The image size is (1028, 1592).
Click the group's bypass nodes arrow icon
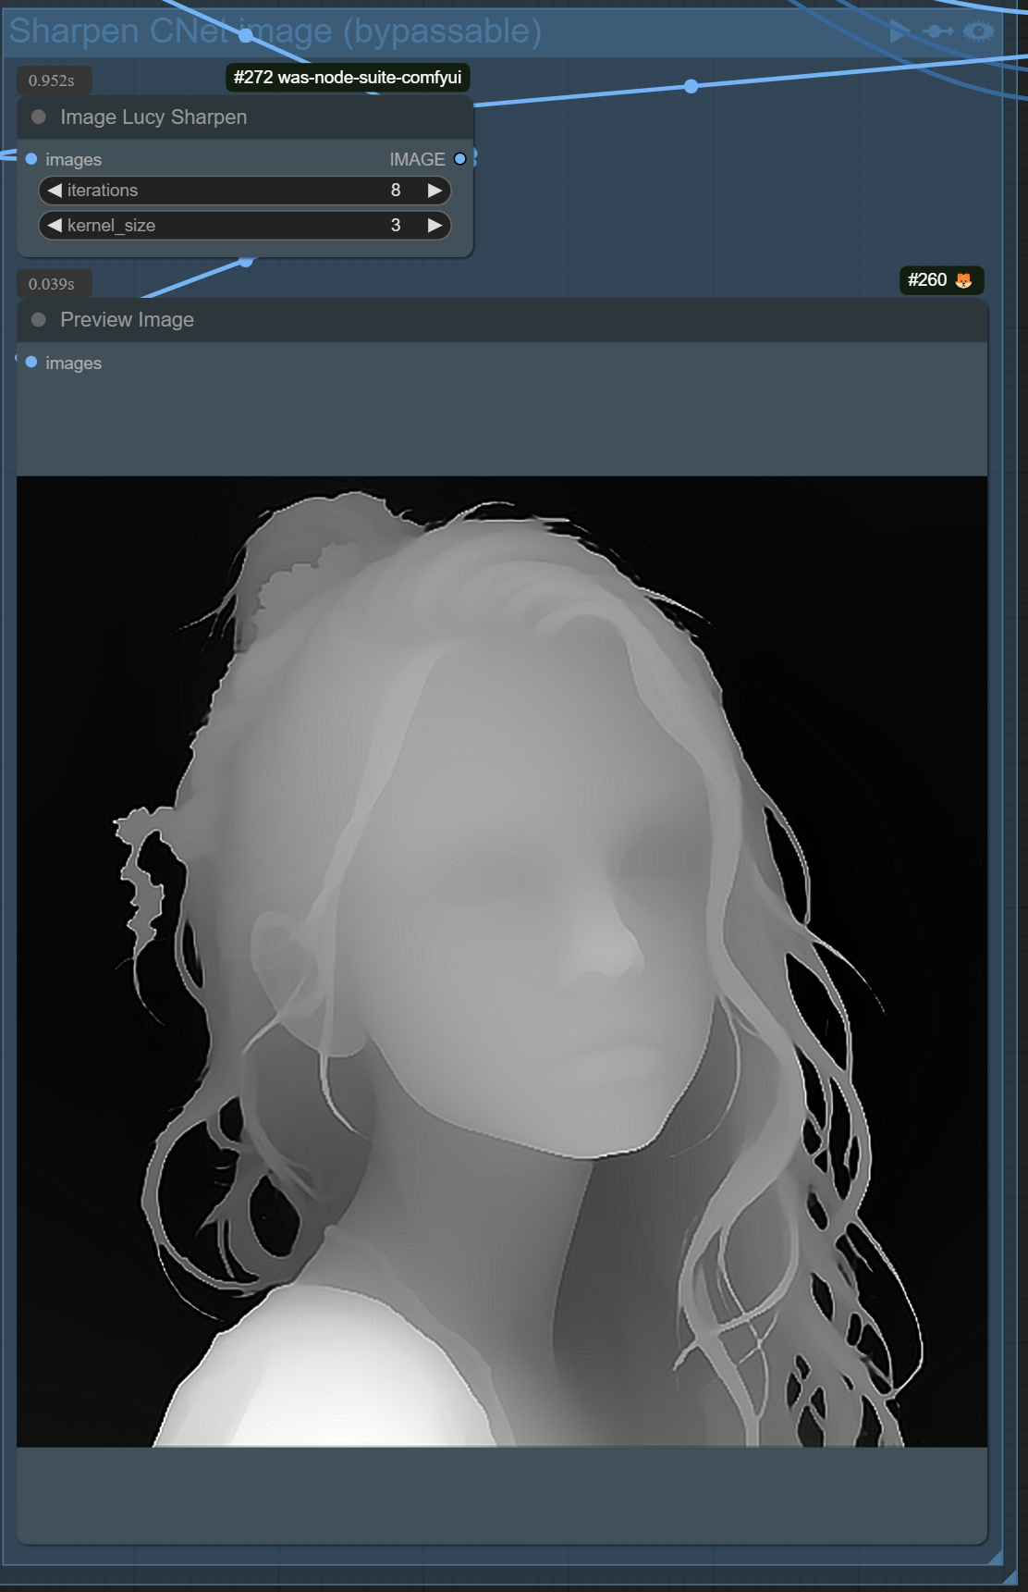pos(938,31)
